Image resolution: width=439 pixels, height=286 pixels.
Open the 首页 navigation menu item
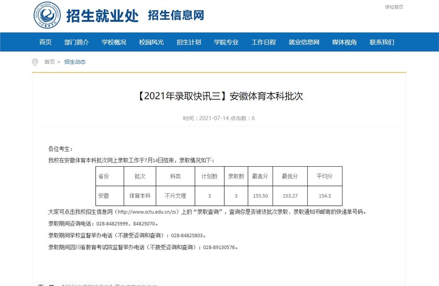click(45, 42)
